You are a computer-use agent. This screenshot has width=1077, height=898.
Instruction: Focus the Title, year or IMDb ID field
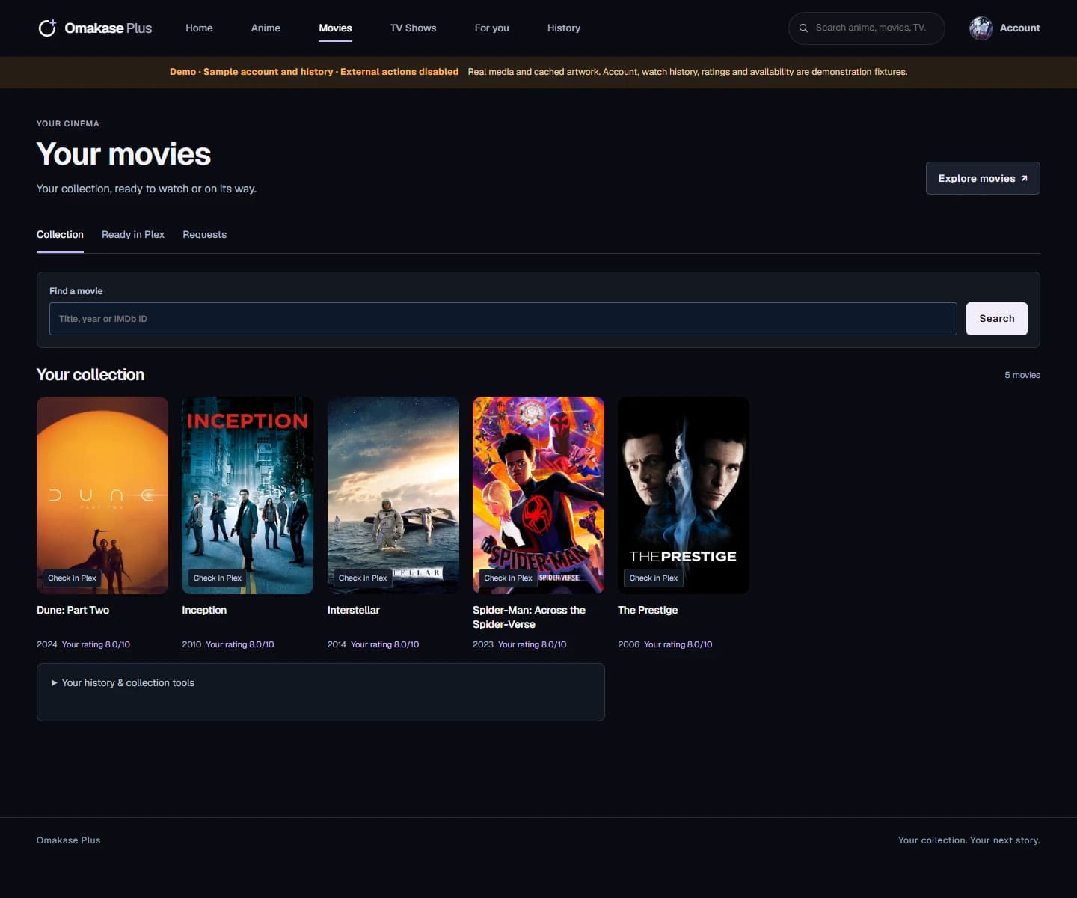(503, 319)
